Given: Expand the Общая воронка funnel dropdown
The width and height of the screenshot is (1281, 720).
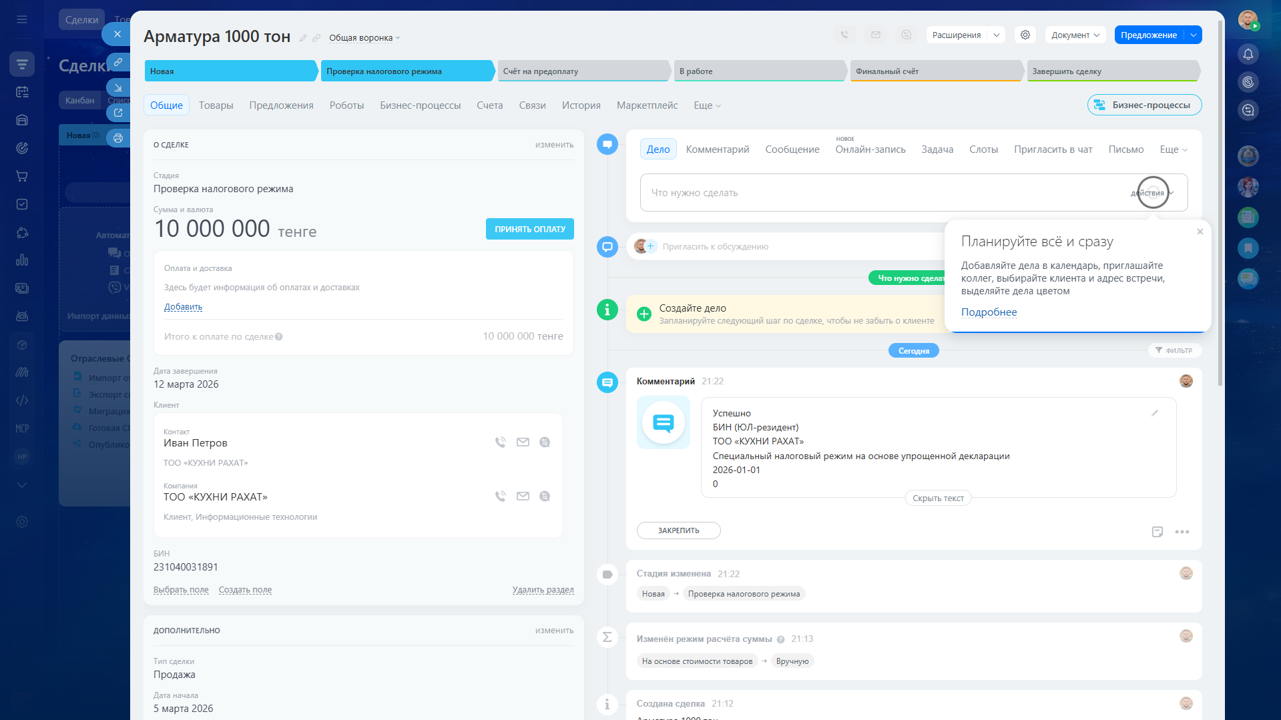Looking at the screenshot, I should (x=364, y=38).
